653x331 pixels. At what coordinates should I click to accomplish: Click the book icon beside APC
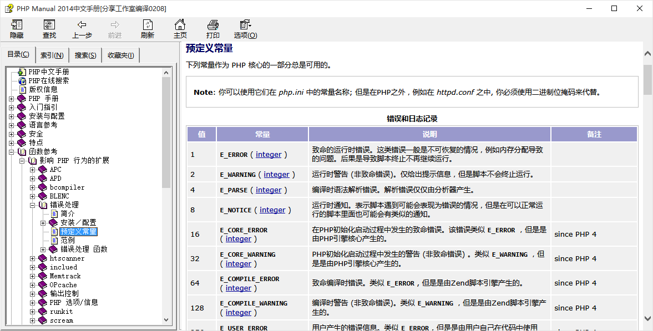tap(43, 170)
